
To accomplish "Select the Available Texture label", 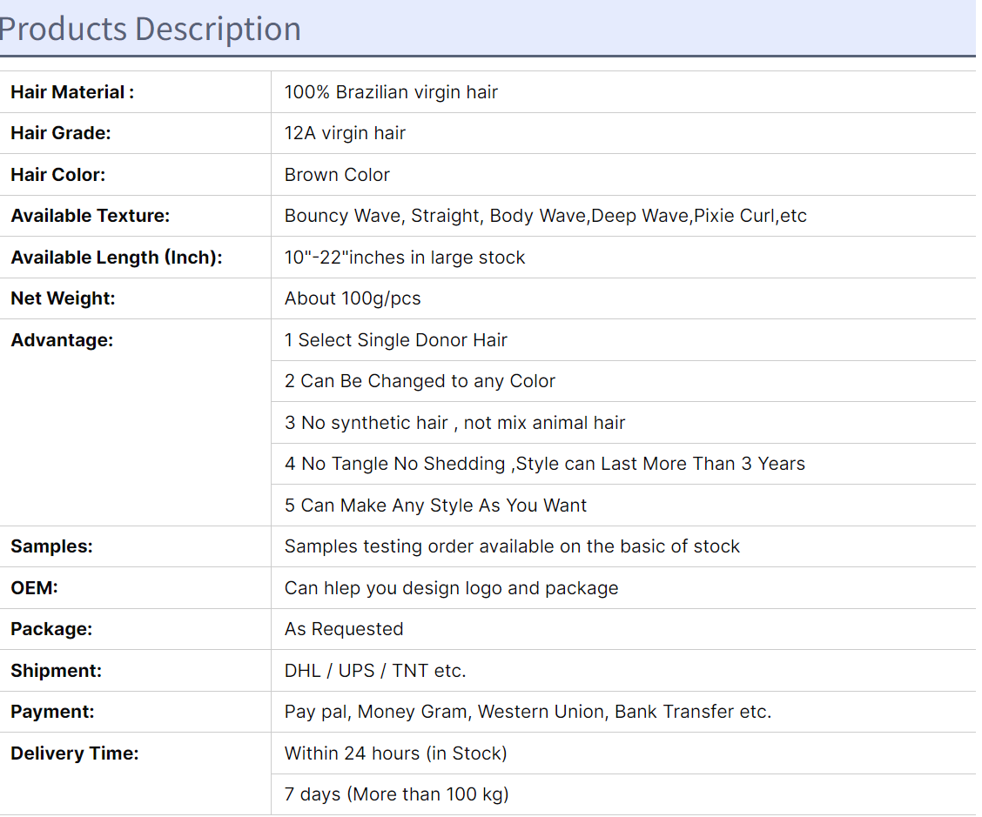I will point(91,216).
